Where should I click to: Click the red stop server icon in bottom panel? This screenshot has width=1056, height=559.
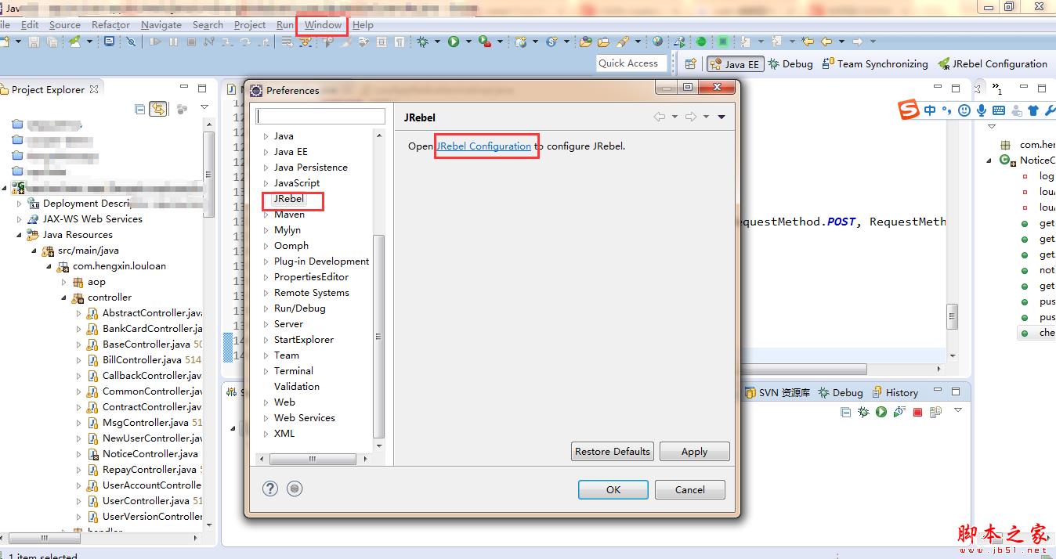click(x=917, y=412)
